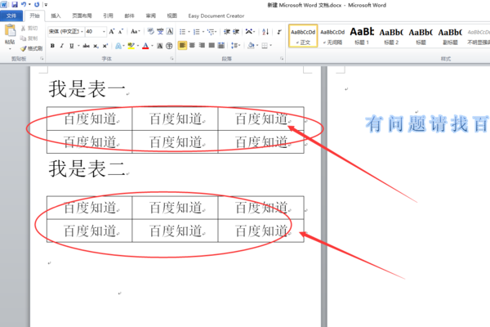Click the Undo arrow icon
This screenshot has width=490, height=327.
(24, 5)
